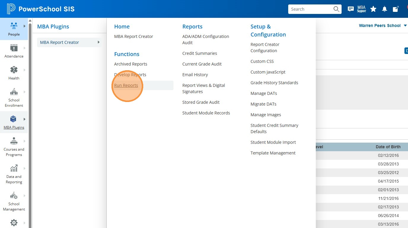Viewport: 408px width, 228px height.
Task: Click the date of birth 03/28/2013
Action: [388, 164]
